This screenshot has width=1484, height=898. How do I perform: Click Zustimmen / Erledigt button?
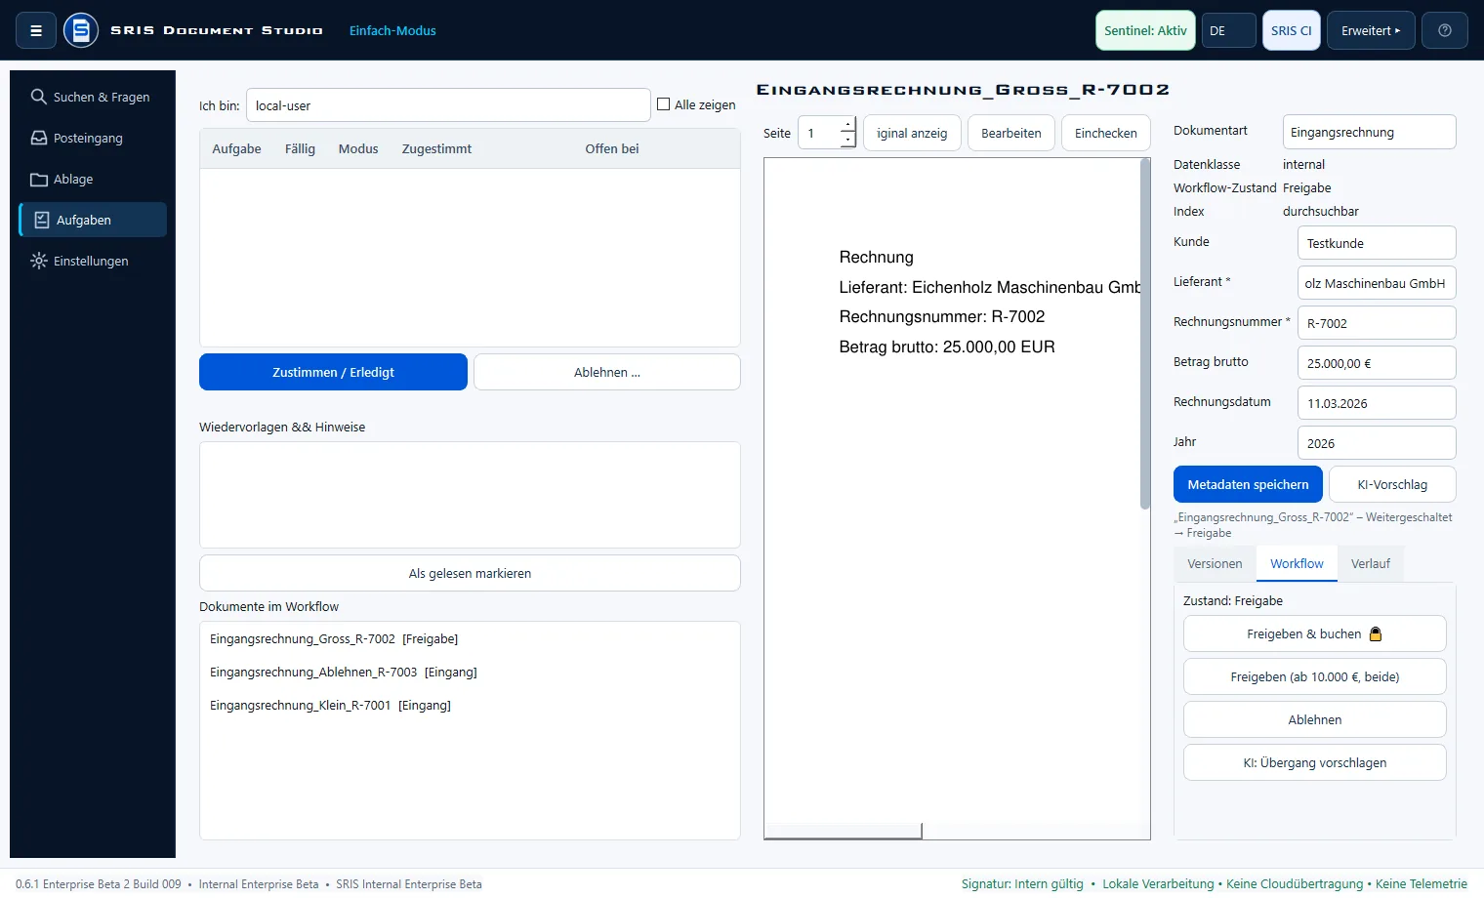coord(333,372)
